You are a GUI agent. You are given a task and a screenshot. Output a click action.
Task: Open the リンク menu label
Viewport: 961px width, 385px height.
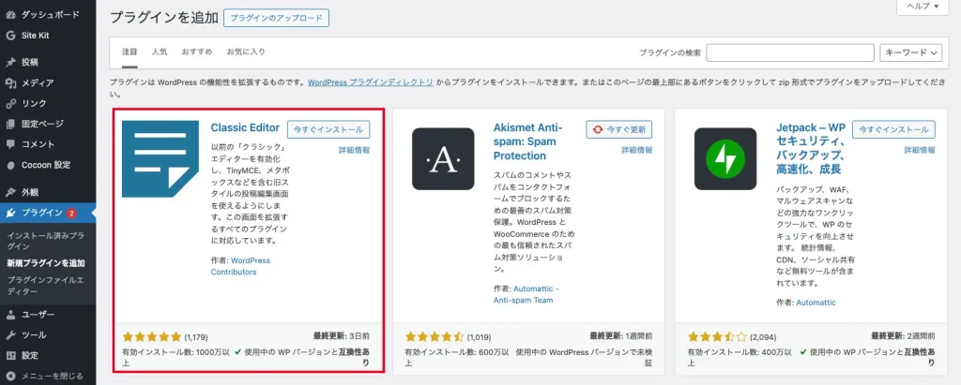point(34,103)
